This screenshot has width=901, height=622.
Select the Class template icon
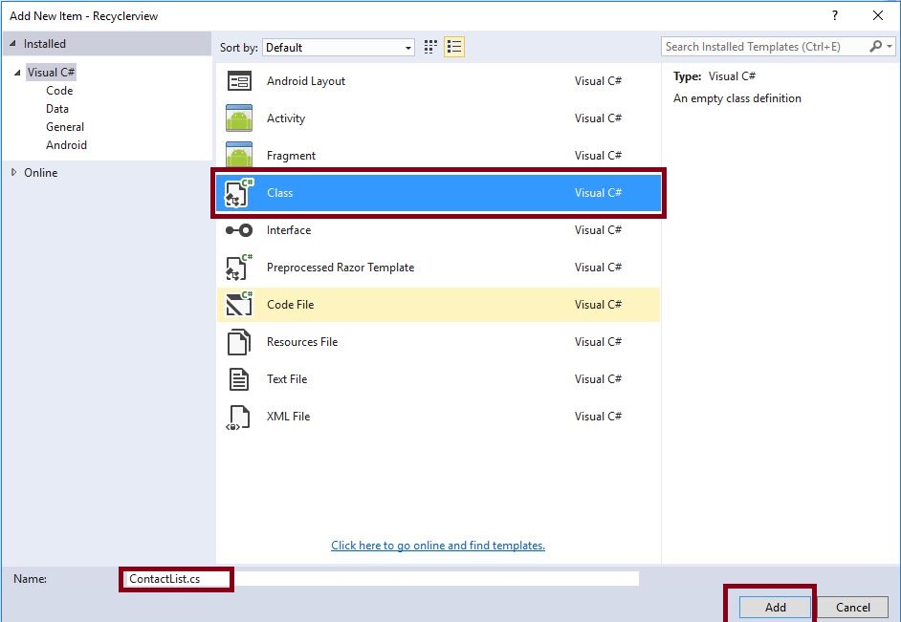pyautogui.click(x=239, y=193)
